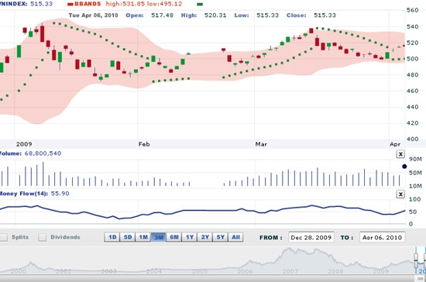Select the All range button
The width and height of the screenshot is (426, 282).
(x=235, y=237)
